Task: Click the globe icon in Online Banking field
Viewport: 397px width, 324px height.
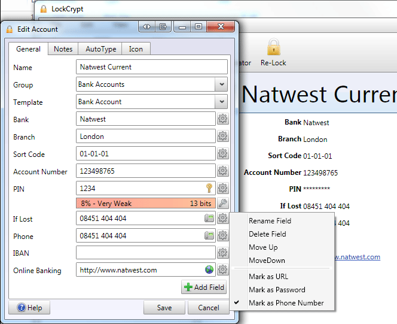Action: pos(209,270)
